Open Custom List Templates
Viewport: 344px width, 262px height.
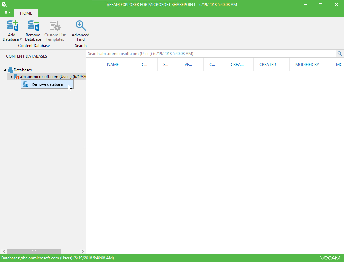(x=55, y=31)
